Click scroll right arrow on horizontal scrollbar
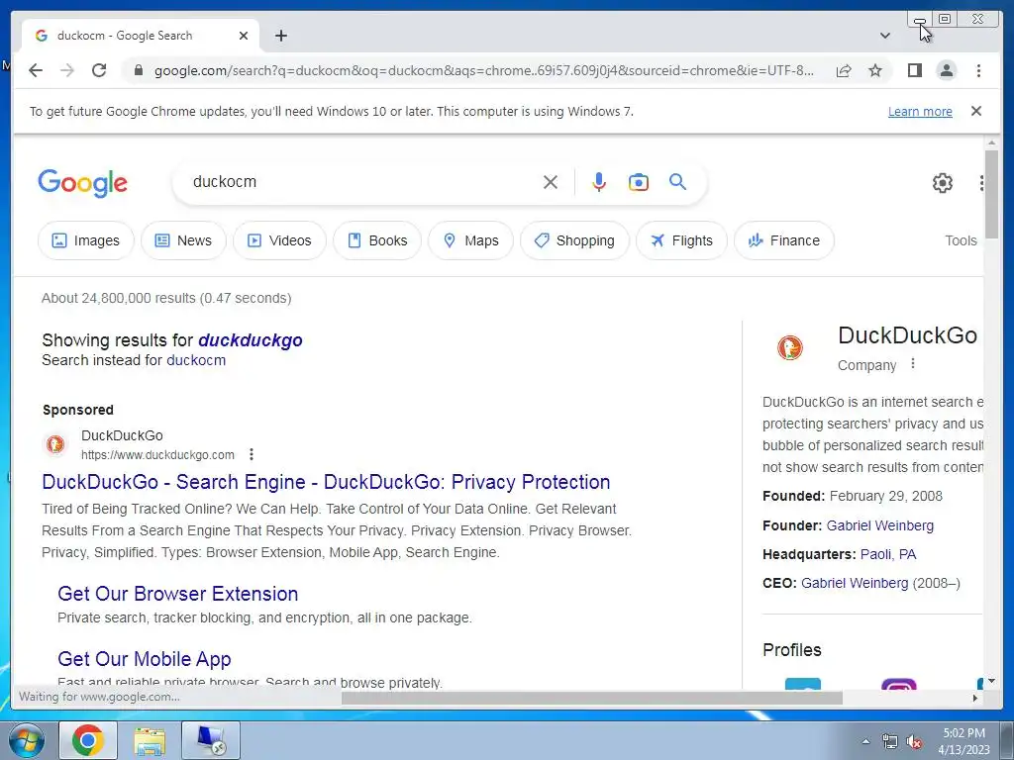Screen dimensions: 1014x760 point(975,698)
